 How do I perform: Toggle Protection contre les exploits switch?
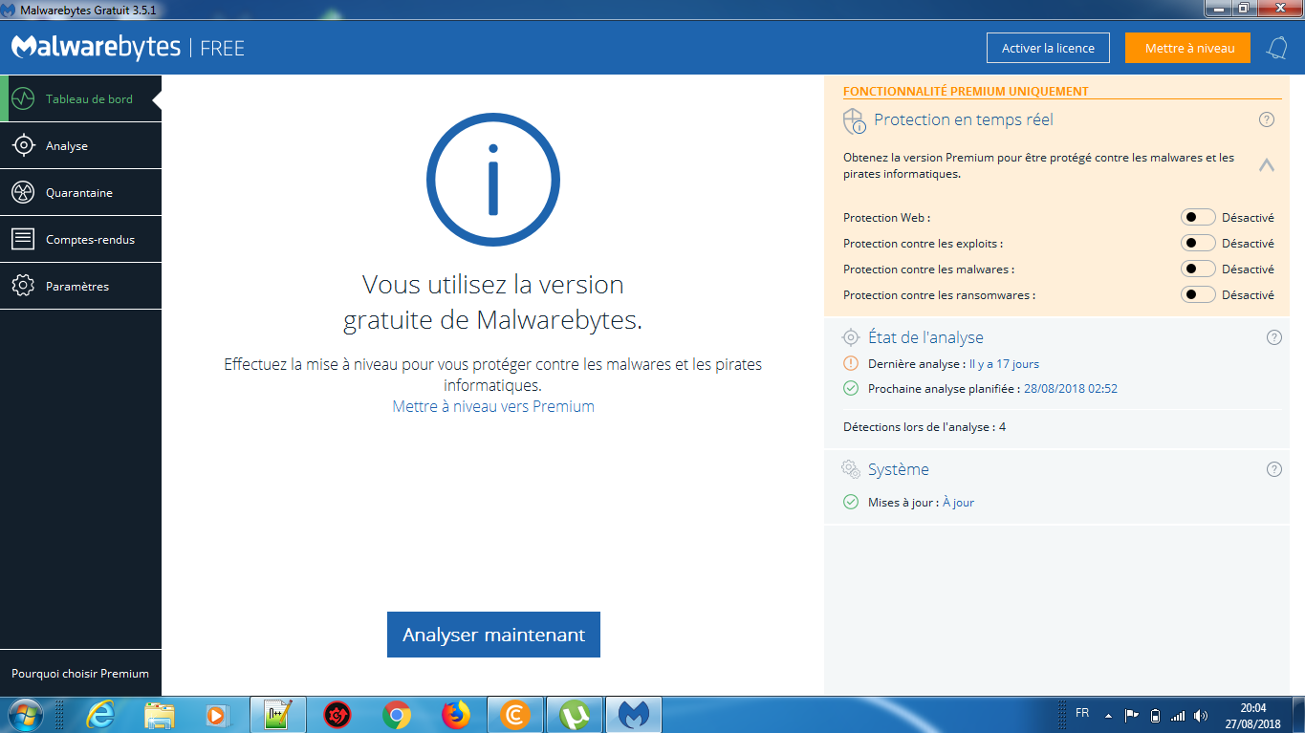coord(1198,243)
